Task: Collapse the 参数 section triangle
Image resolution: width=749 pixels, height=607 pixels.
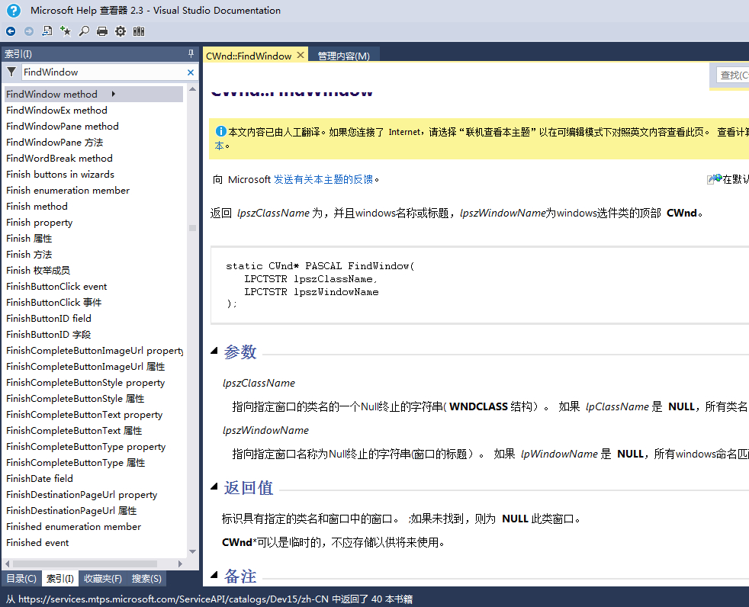Action: 214,352
